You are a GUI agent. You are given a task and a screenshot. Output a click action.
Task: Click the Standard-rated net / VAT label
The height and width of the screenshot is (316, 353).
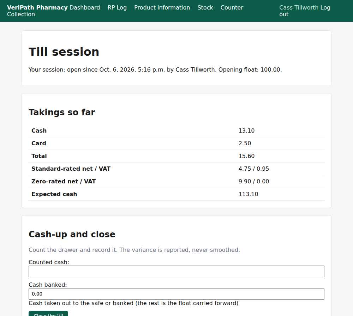[71, 169]
